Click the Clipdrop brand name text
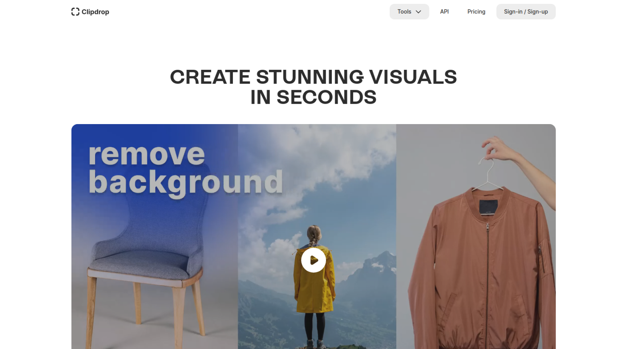This screenshot has width=621, height=349. pyautogui.click(x=95, y=12)
